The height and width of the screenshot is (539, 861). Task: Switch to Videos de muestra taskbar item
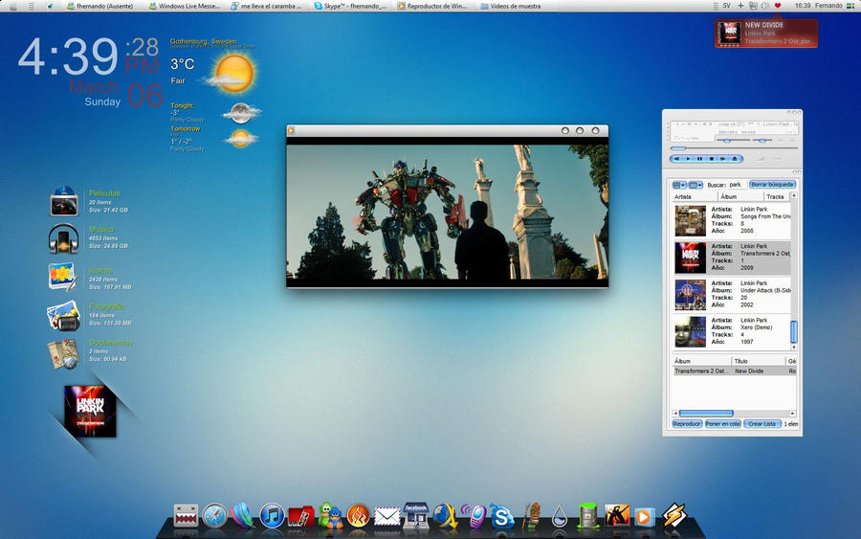click(511, 6)
